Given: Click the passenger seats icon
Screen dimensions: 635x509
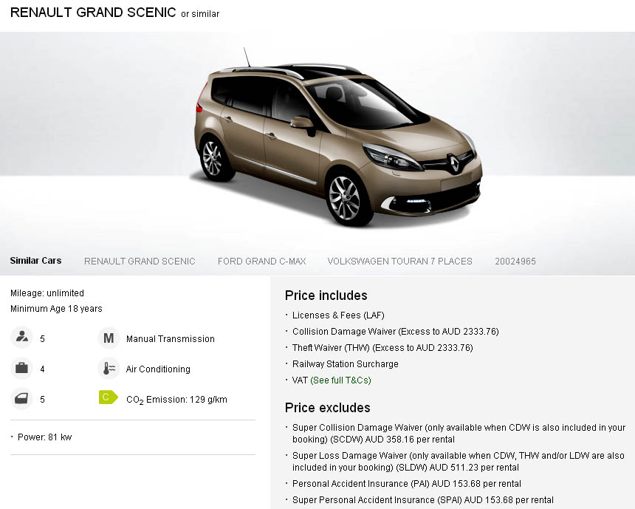Looking at the screenshot, I should pos(21,338).
